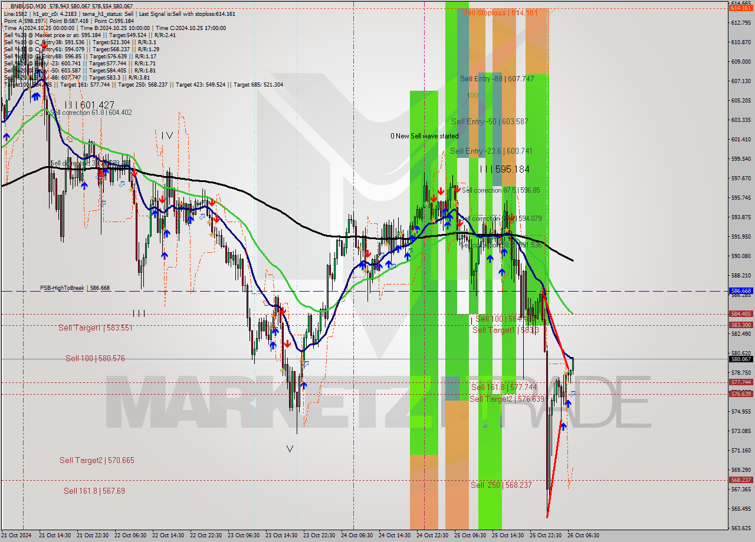Click the '24 Oct 22:30' time axis label

[x=432, y=536]
